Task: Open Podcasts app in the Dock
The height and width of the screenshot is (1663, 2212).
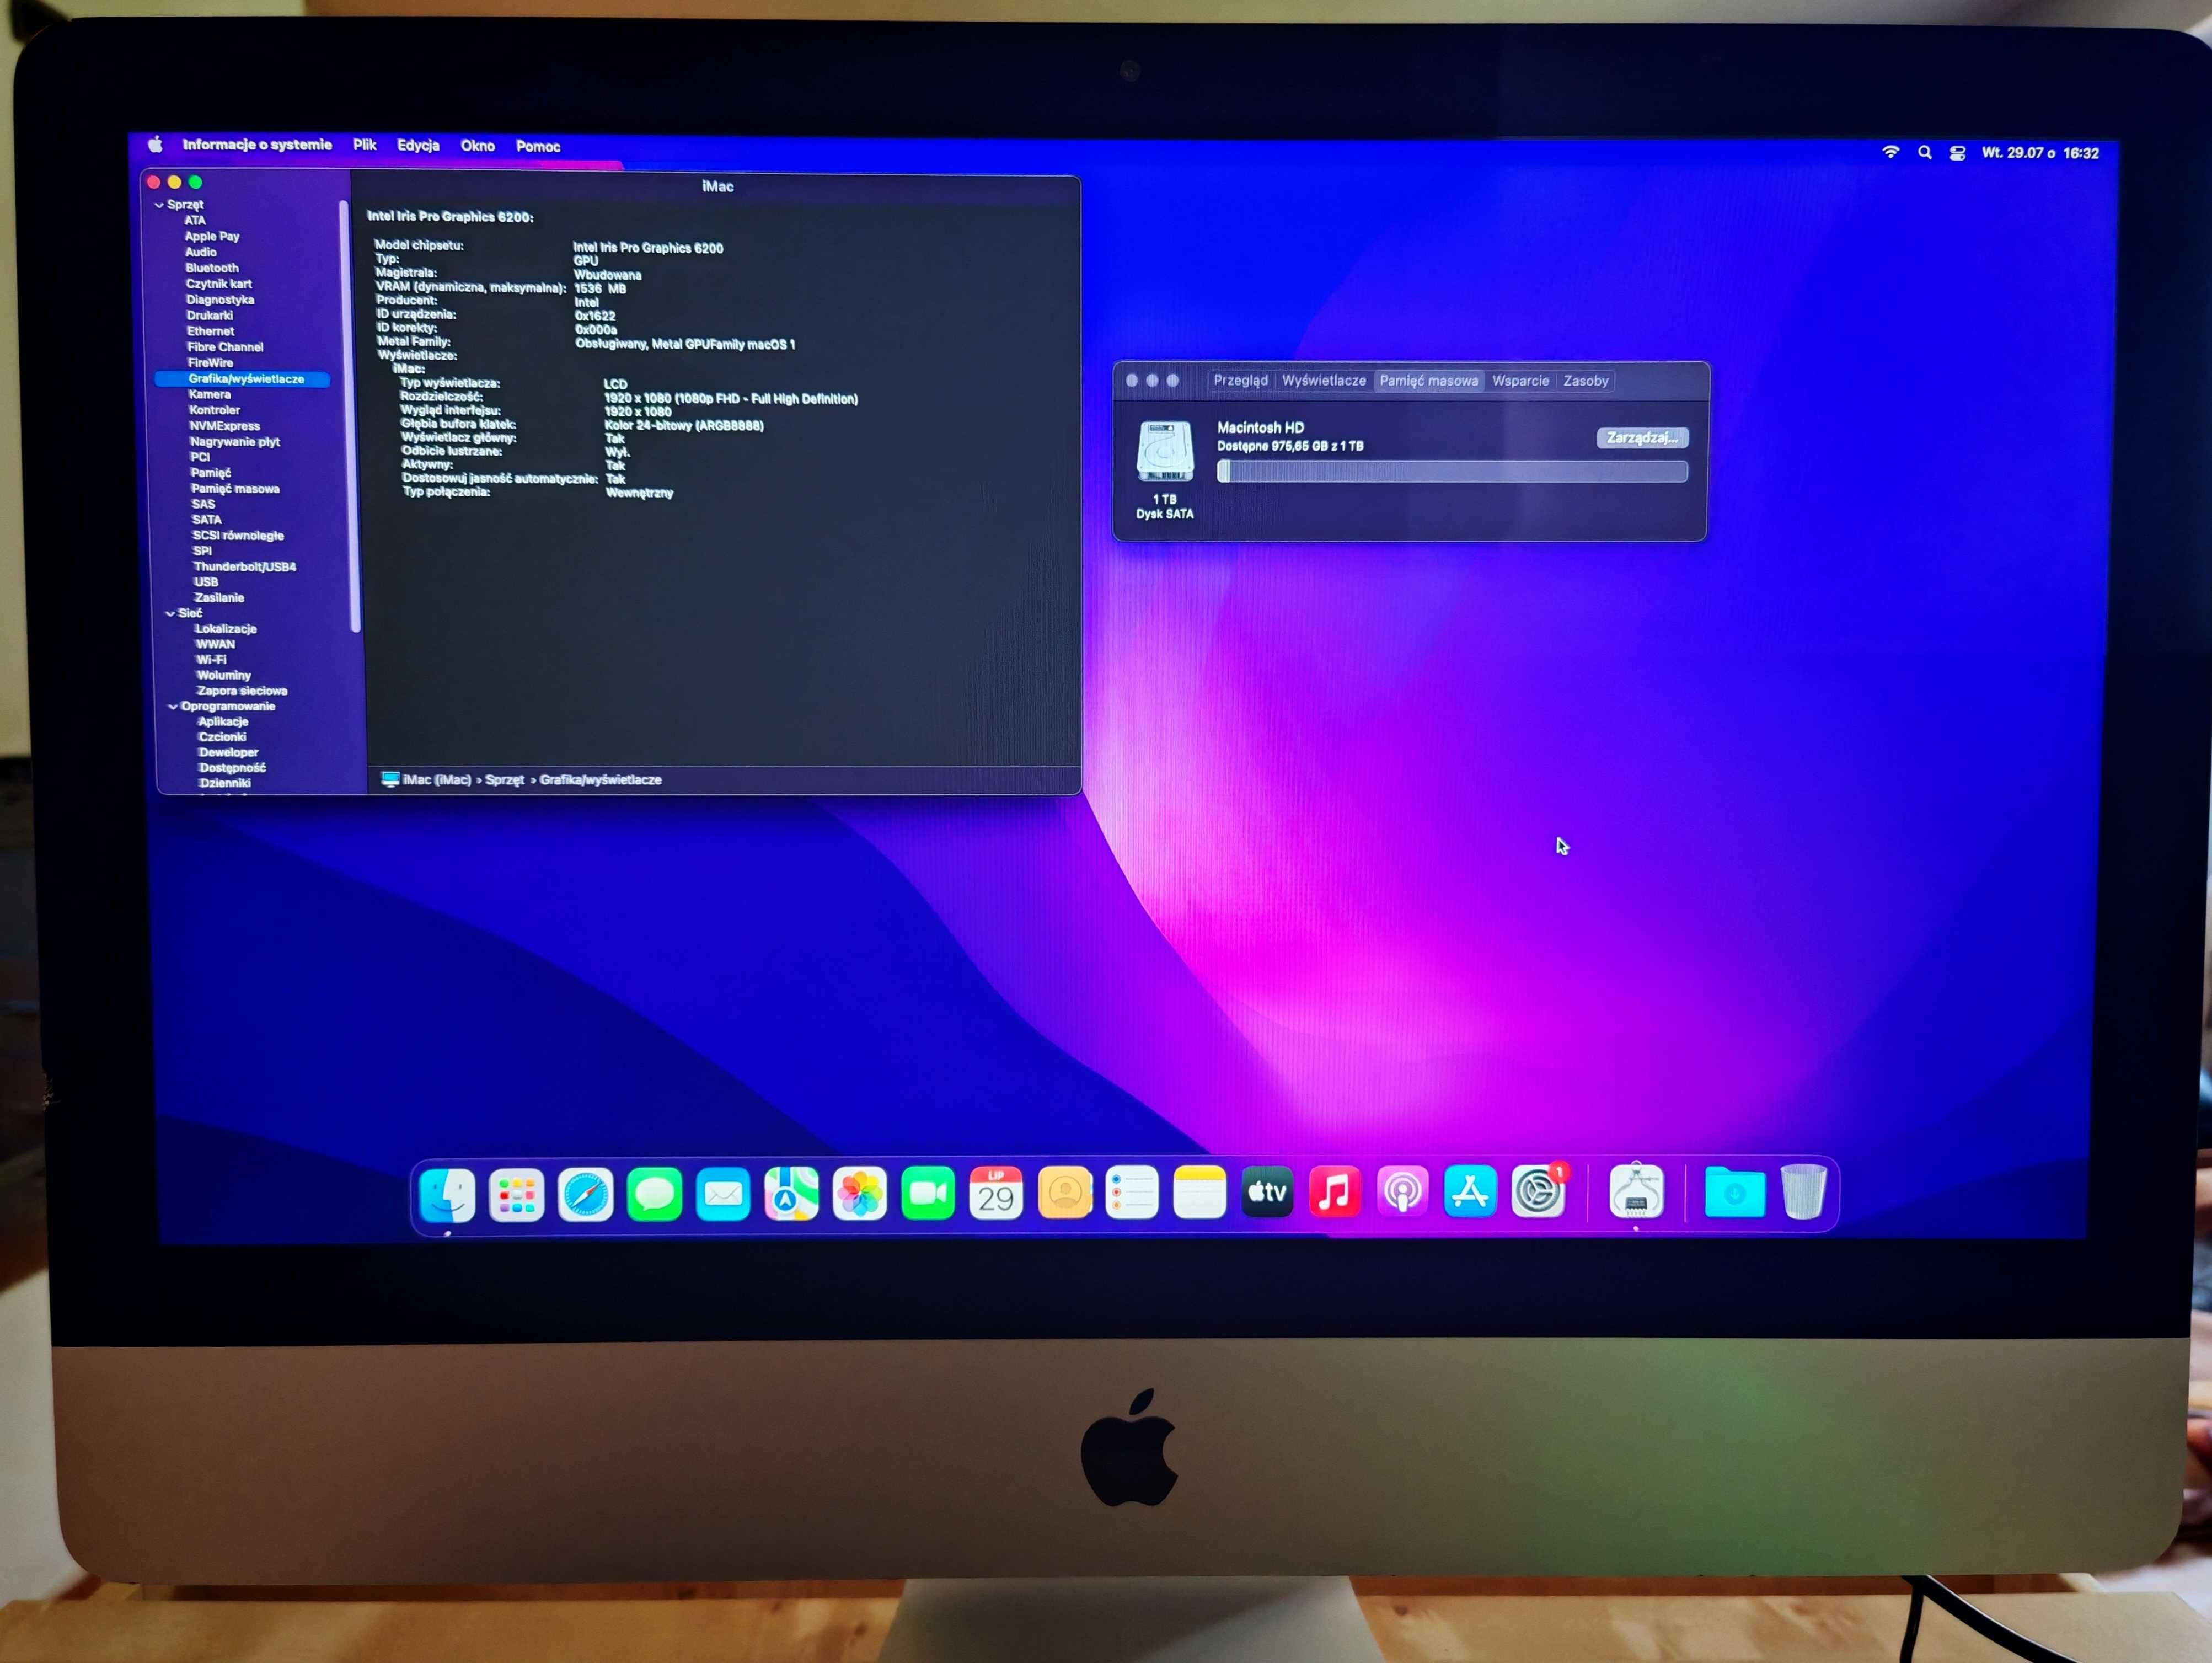Action: point(1403,1192)
